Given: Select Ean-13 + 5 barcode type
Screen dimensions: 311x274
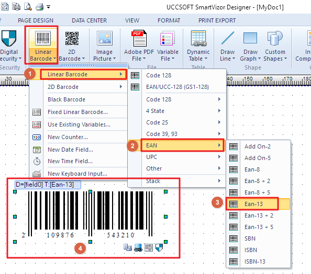Looking at the screenshot, I should [258, 227].
